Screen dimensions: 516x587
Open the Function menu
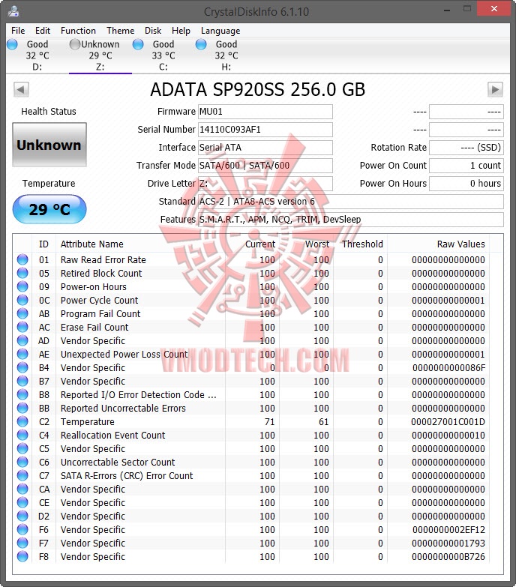(78, 31)
